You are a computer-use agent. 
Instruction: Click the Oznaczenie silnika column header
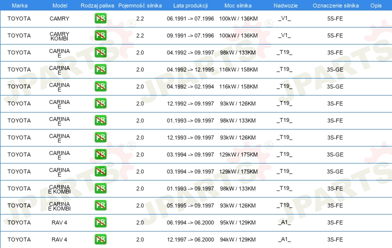(x=335, y=5)
